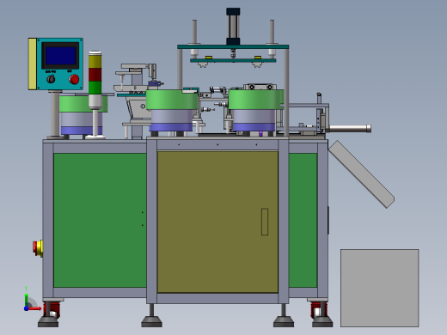Select the green segment of tower light
The width and height of the screenshot is (447, 335).
tap(95, 88)
